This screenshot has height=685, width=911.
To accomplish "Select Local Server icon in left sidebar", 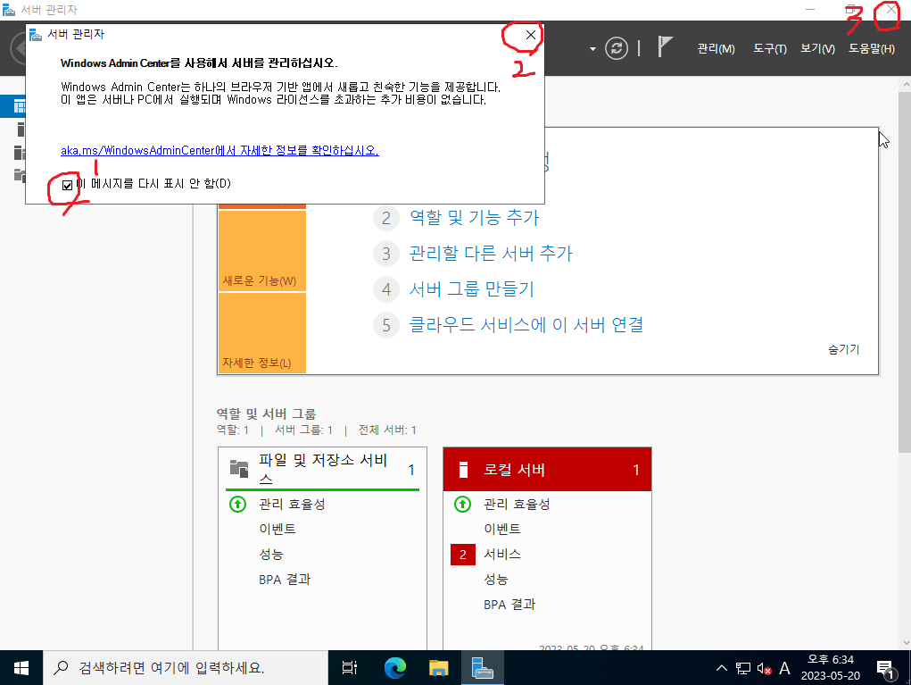I will coord(21,129).
